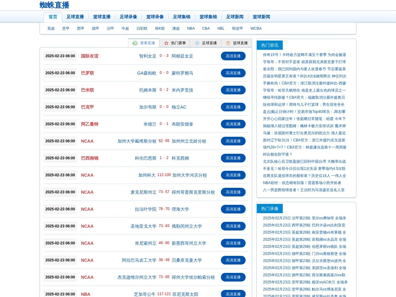
Task: Click 高清直播 for 圣地亚戈州立大学 game
Action: pos(233,226)
